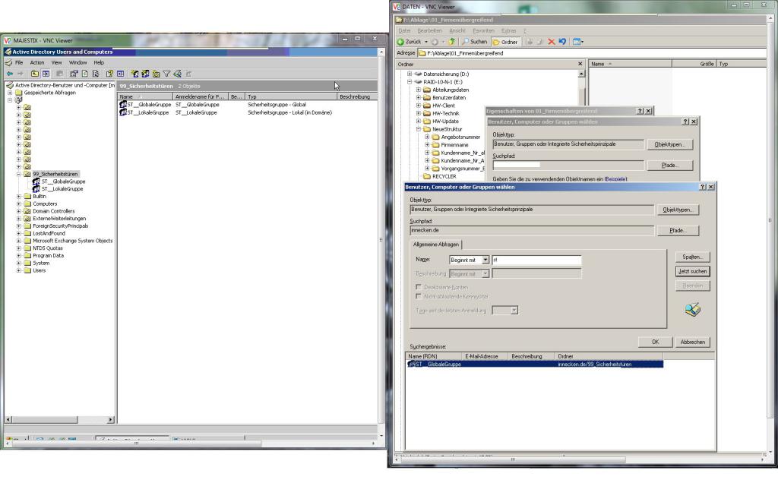778x486 pixels.
Task: Confirm with the OK button
Action: click(656, 342)
